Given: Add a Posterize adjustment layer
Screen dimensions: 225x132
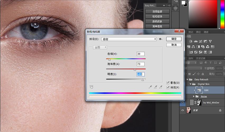Looking at the screenshot, I should click(x=196, y=52).
